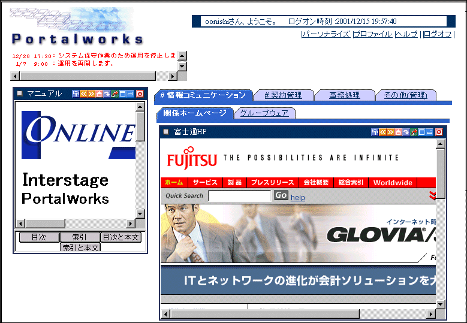Screen dimensions: 467x323
Task: Open the ヘルプ link
Action: [x=407, y=34]
